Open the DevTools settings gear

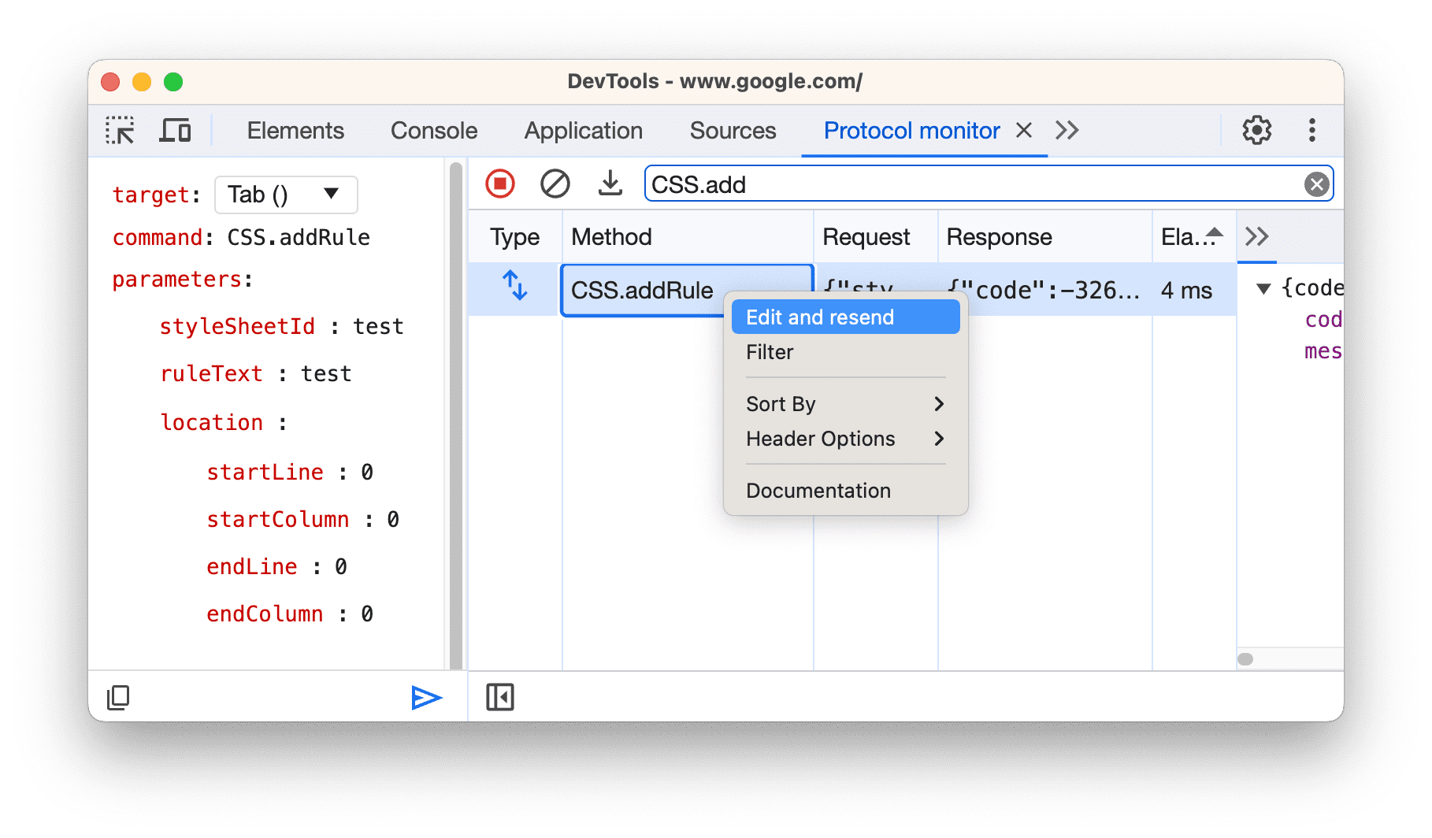click(1256, 130)
